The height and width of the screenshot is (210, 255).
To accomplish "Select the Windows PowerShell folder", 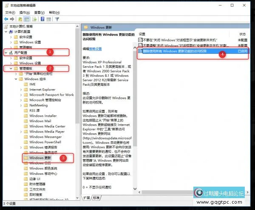I will (x=45, y=142).
